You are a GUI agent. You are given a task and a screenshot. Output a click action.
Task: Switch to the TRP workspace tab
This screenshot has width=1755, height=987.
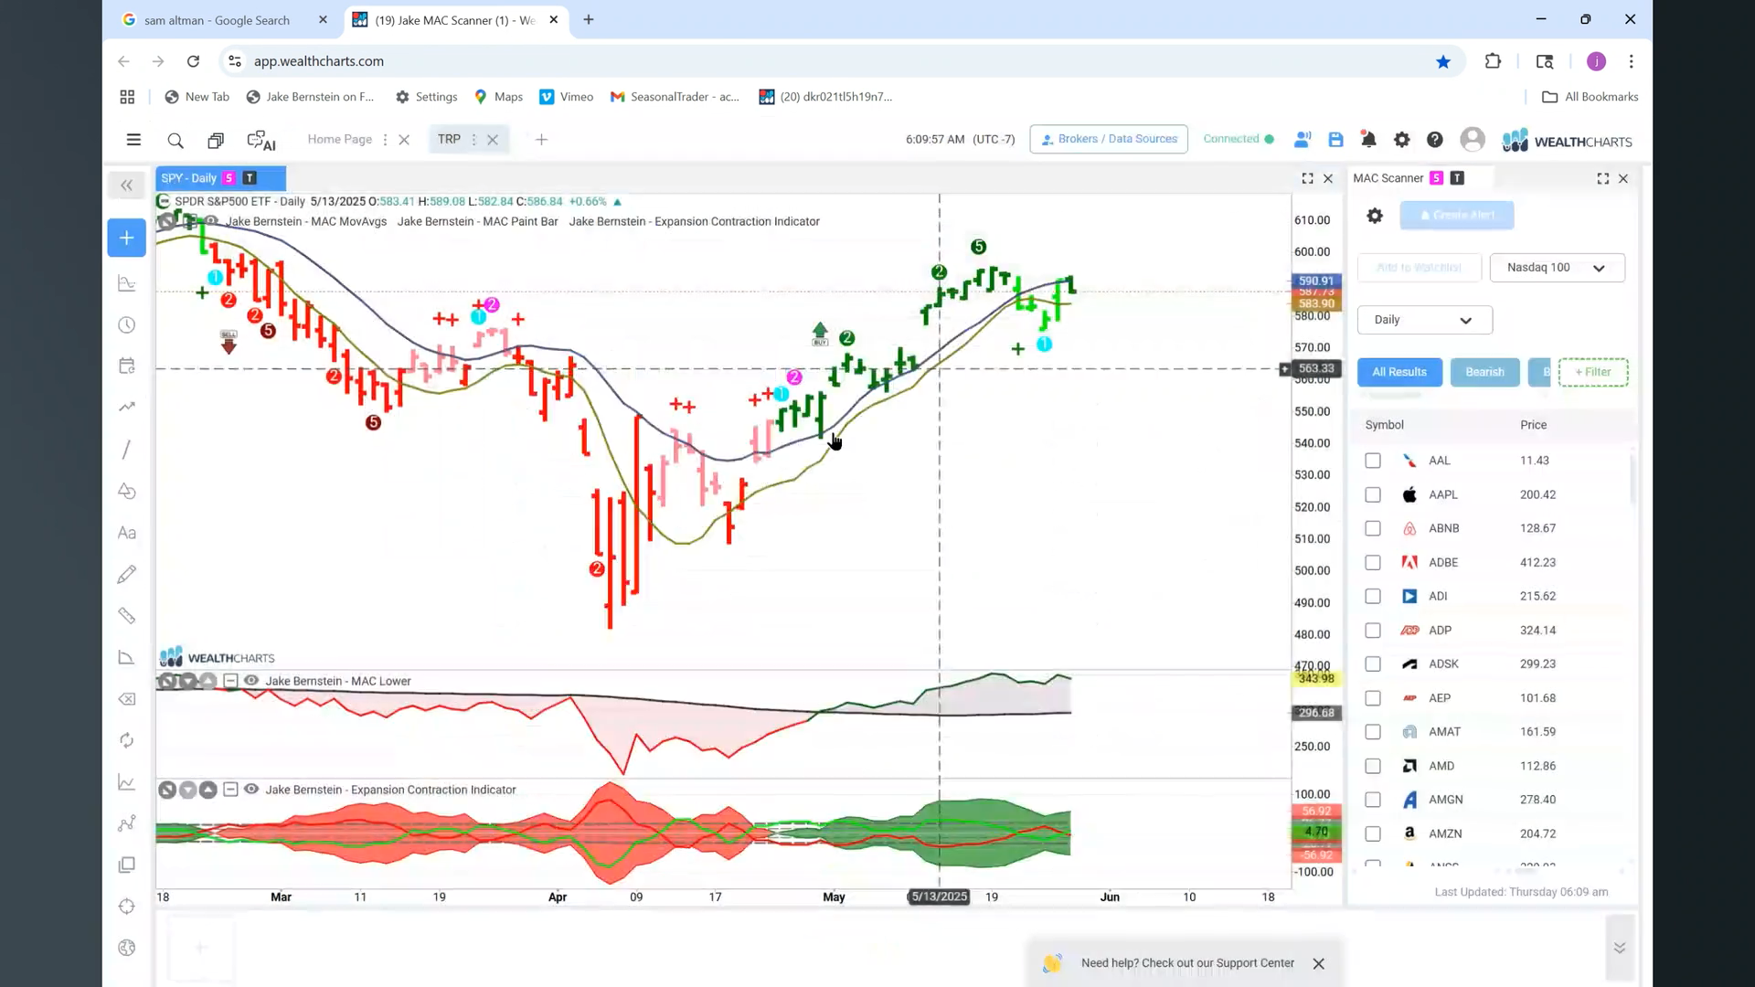coord(449,139)
